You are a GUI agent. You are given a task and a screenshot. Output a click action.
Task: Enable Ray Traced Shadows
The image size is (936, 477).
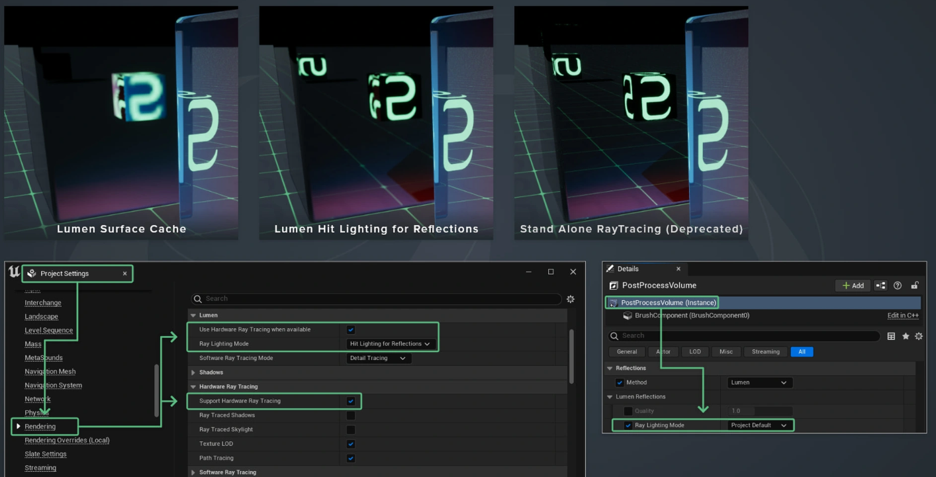tap(350, 415)
